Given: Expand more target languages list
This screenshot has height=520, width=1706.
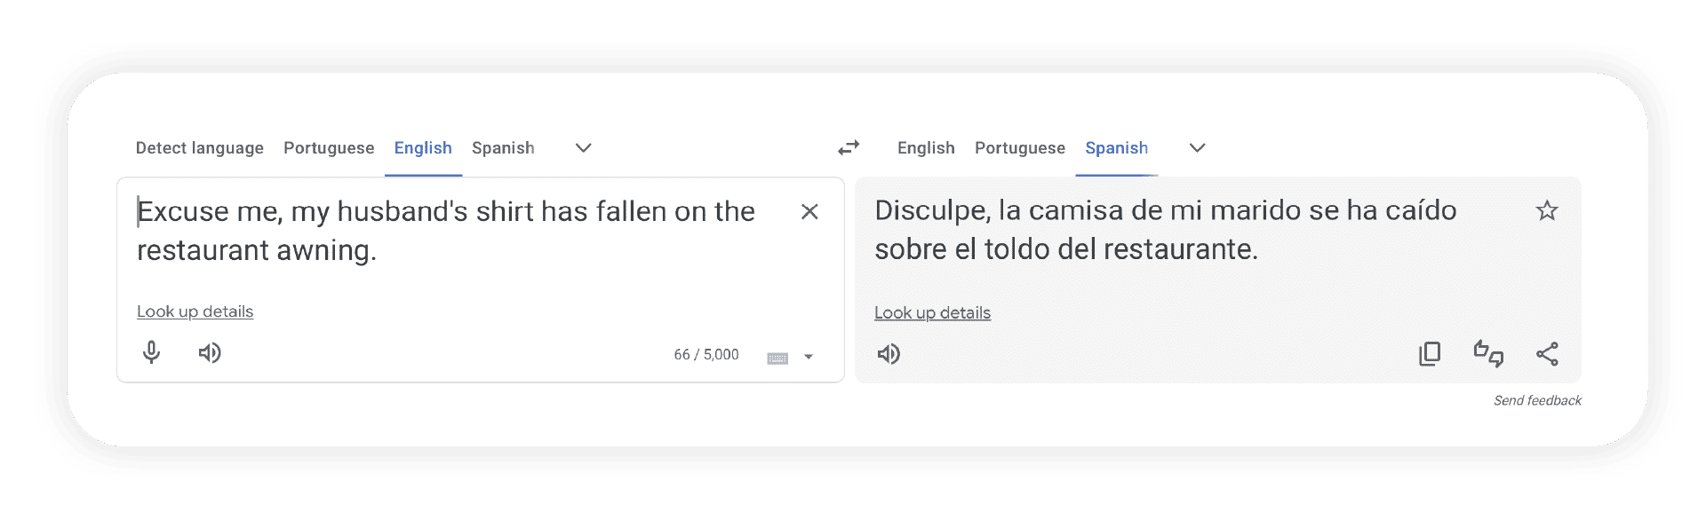Looking at the screenshot, I should pyautogui.click(x=1197, y=148).
